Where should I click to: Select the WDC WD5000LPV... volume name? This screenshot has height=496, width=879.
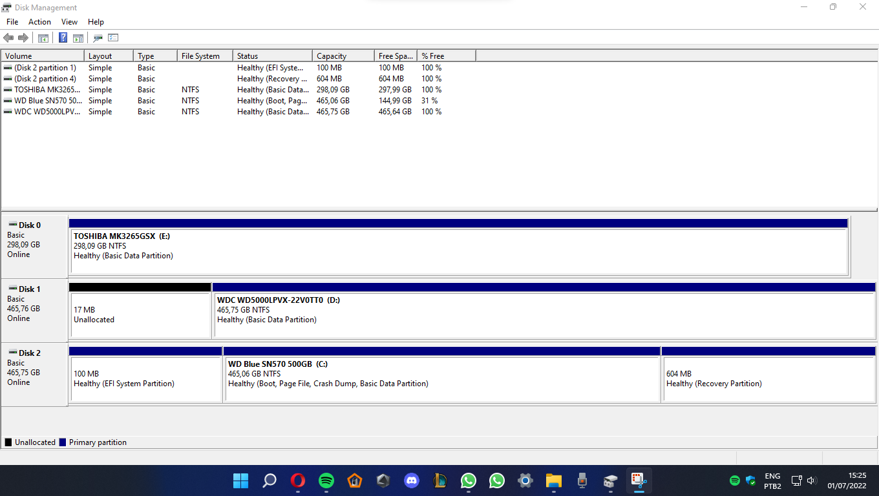point(48,112)
